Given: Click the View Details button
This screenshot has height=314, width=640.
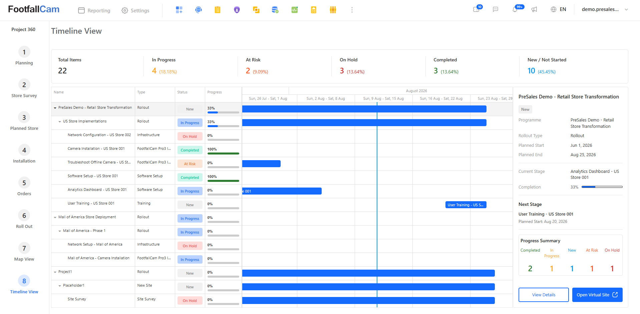Looking at the screenshot, I should click(x=544, y=295).
